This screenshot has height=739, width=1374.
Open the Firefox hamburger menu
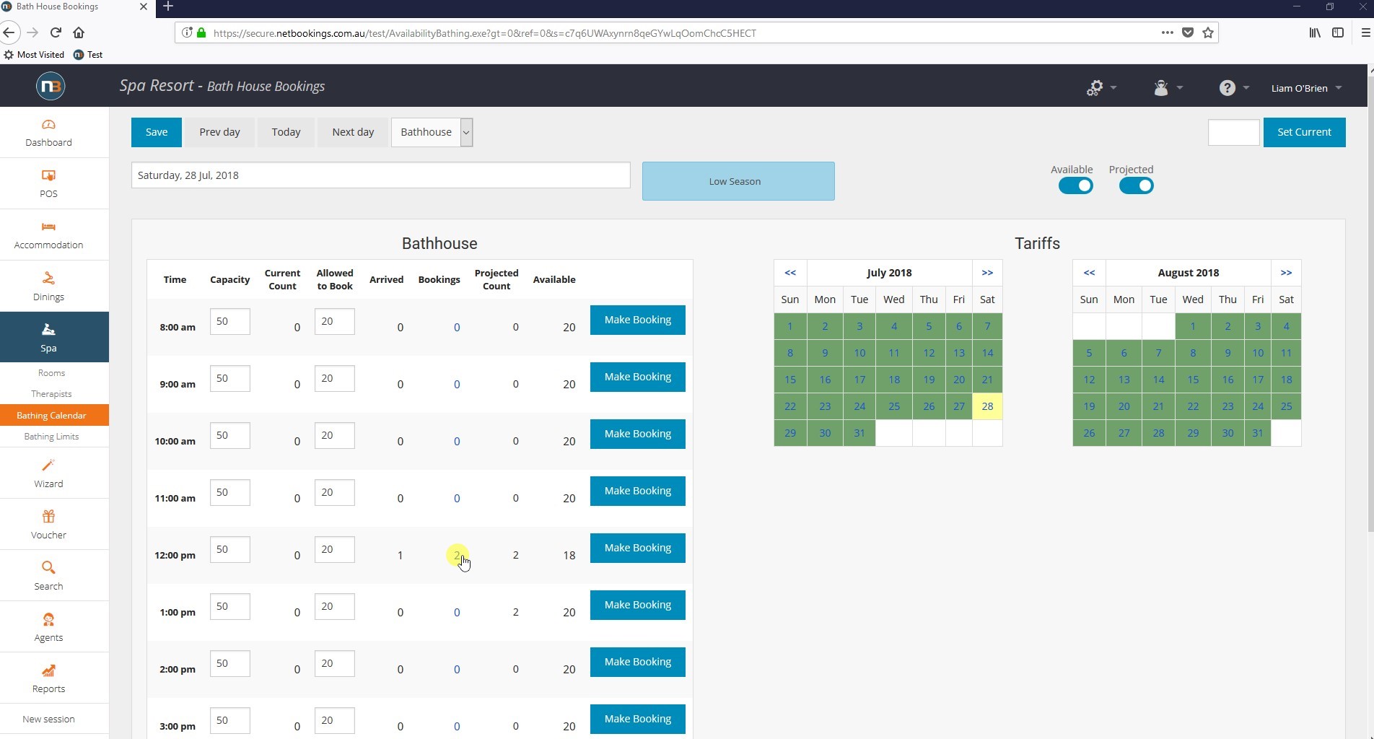coord(1365,32)
